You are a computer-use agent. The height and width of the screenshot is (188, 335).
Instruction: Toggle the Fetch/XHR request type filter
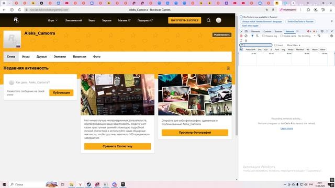click(x=250, y=50)
